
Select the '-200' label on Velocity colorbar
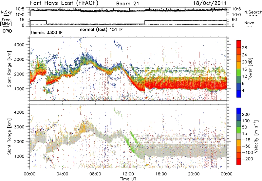247,159
